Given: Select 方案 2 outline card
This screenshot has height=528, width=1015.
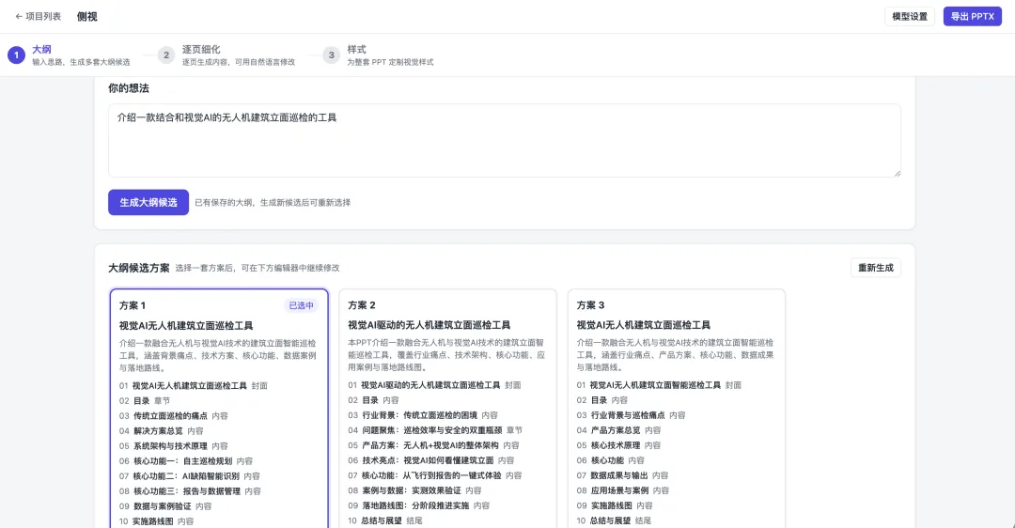Looking at the screenshot, I should coord(448,409).
